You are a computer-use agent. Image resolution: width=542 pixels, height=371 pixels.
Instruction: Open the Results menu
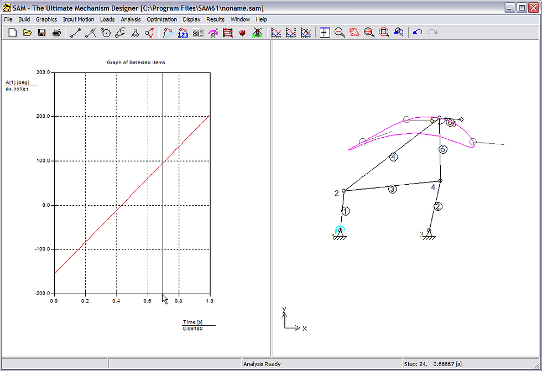pos(215,19)
